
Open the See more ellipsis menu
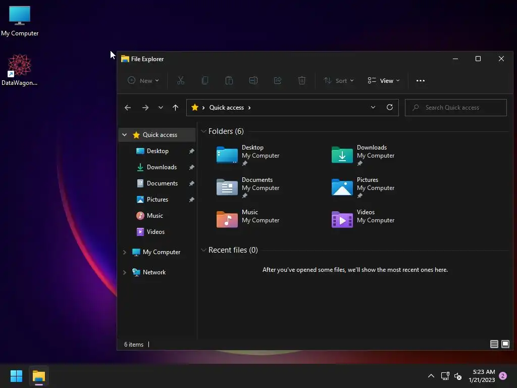(421, 80)
